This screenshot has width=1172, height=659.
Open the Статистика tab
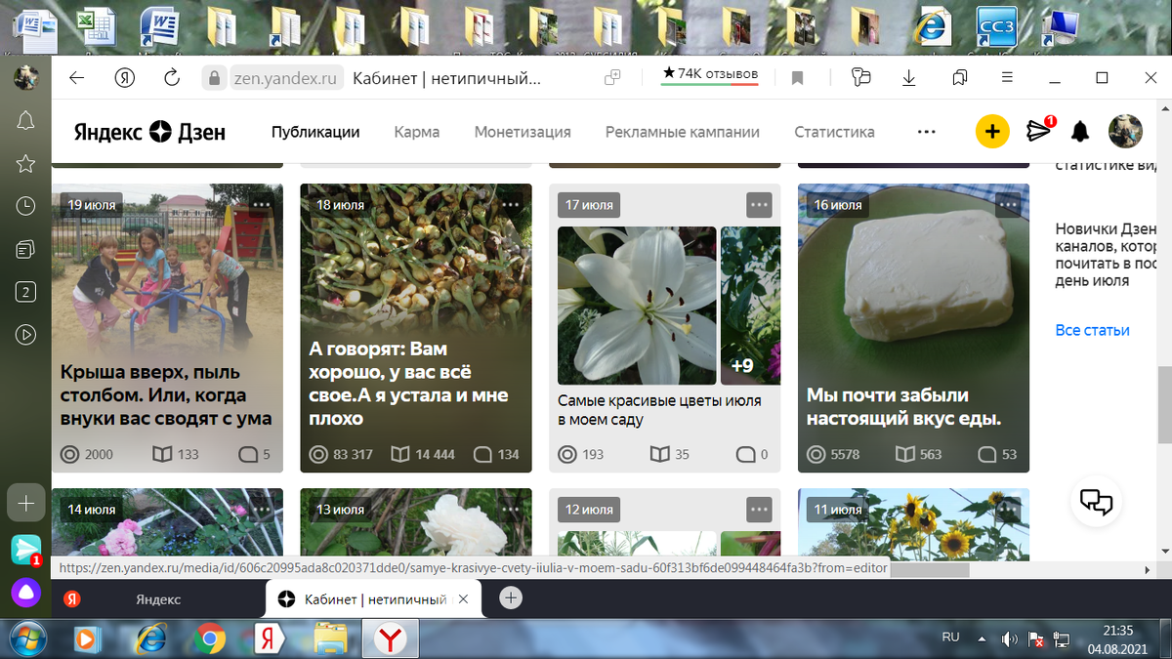[834, 132]
